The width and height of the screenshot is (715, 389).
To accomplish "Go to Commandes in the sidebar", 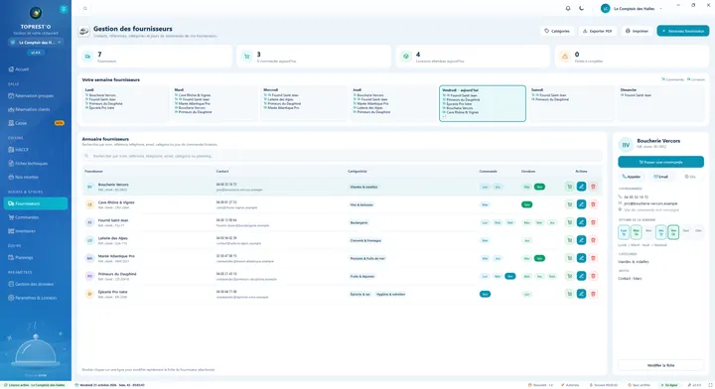I will click(36, 217).
